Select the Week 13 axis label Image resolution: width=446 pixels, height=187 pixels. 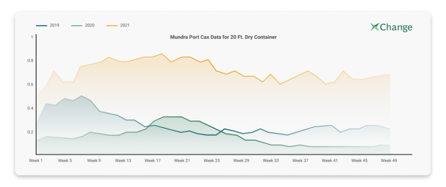click(123, 161)
